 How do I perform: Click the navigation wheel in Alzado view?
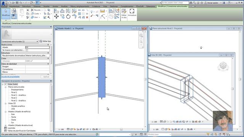[141, 35]
